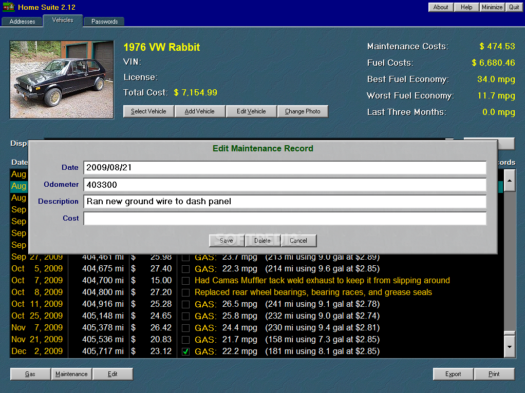Select the Dec 2, 2009 date
This screenshot has width=525, height=393.
(37, 351)
